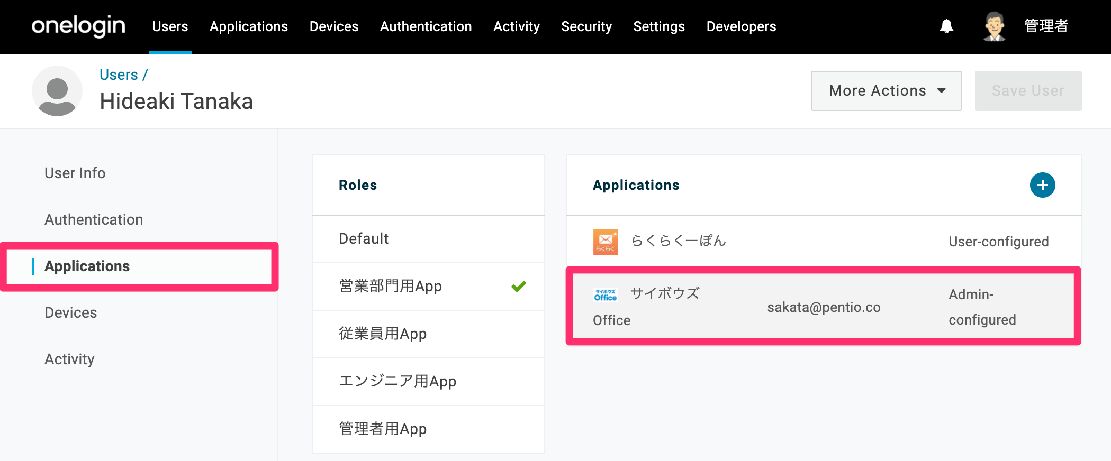
Task: Open the More Actions dropdown
Action: pyautogui.click(x=886, y=91)
